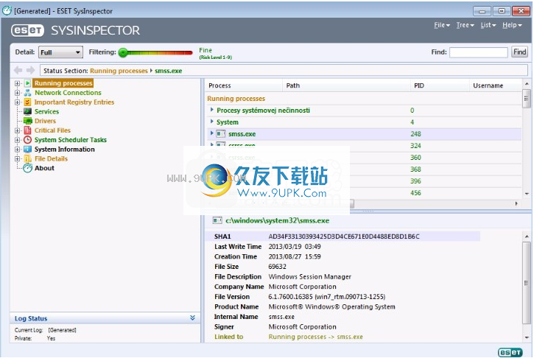Open the File menu

point(442,25)
